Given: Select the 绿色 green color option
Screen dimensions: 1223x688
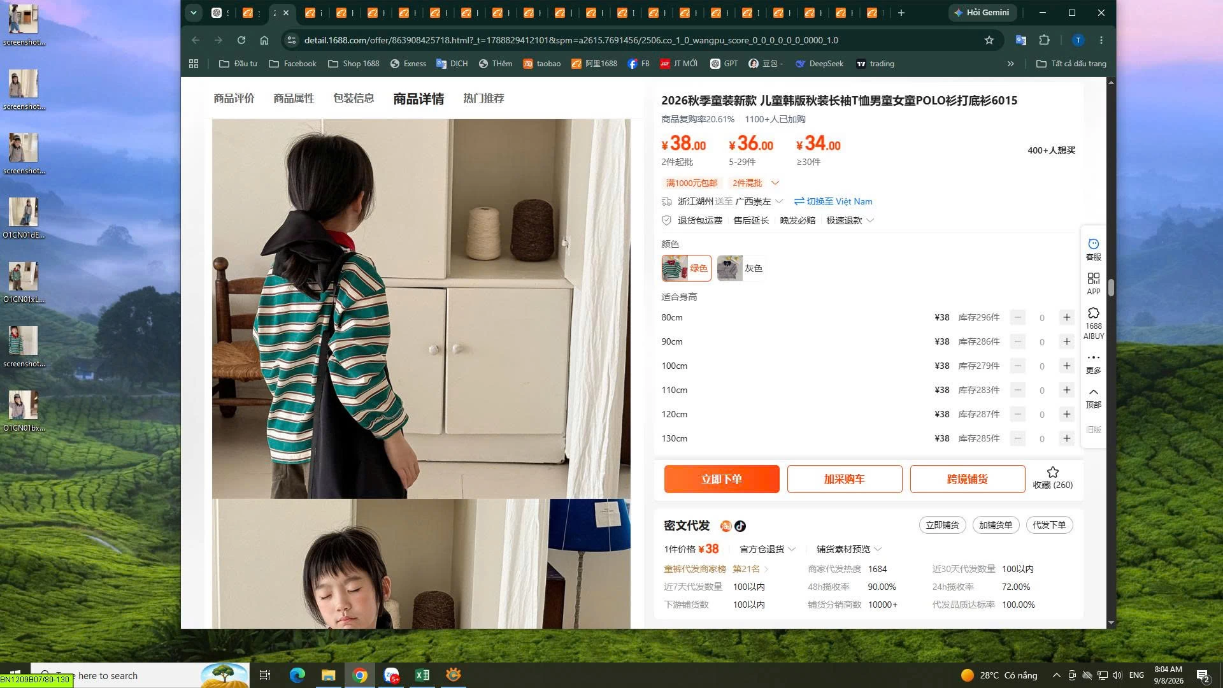Looking at the screenshot, I should coord(686,268).
